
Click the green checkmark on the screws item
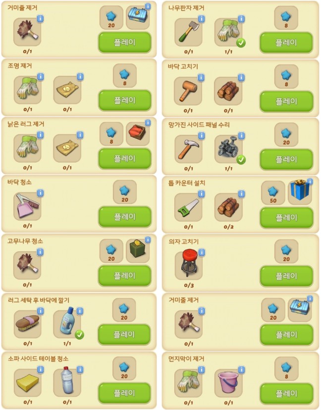(241, 159)
